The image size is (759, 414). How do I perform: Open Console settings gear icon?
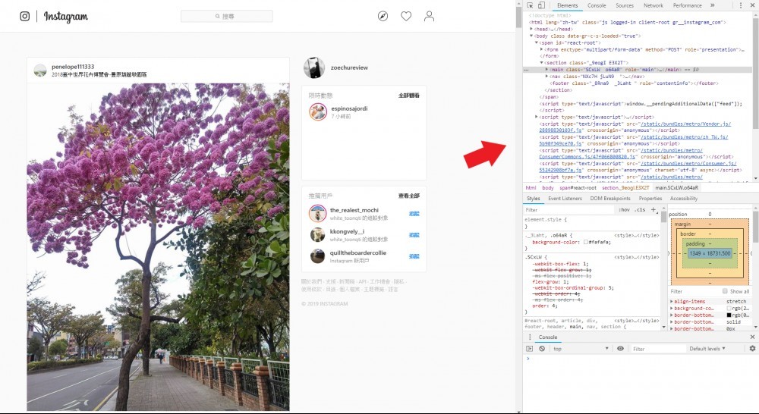tap(752, 349)
